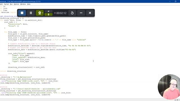Click the last json.dump line
This screenshot has height=101, width=180.
tap(25, 95)
